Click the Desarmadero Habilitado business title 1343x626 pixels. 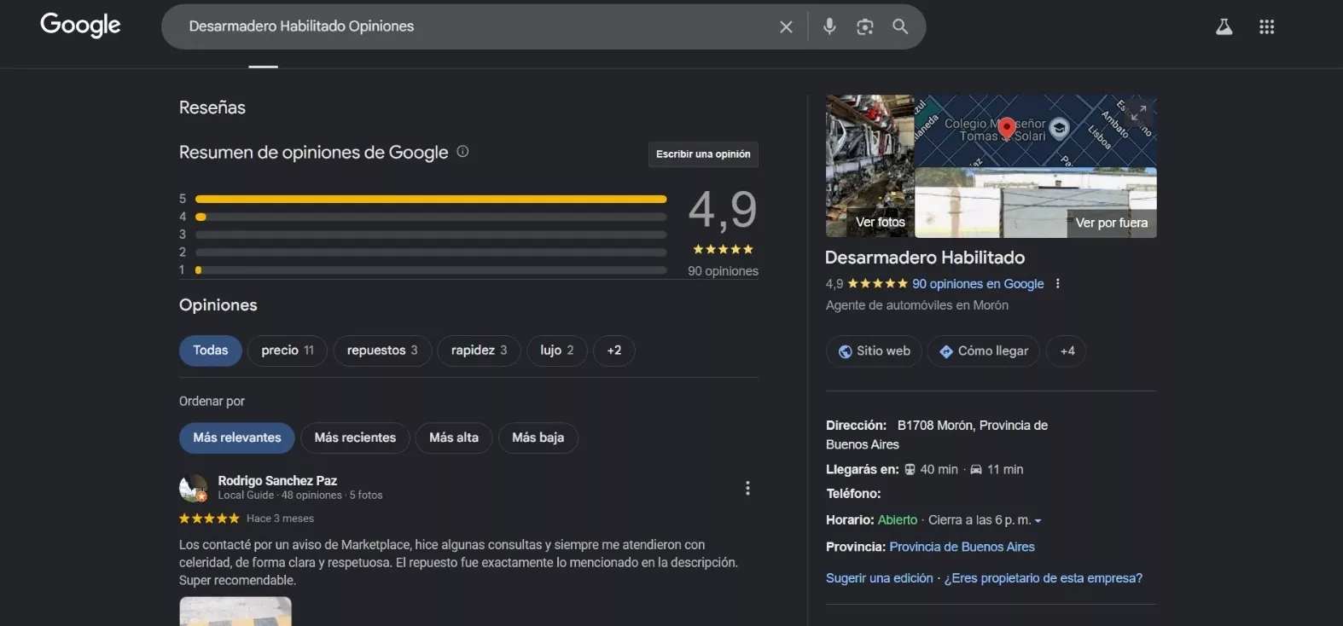tap(925, 258)
